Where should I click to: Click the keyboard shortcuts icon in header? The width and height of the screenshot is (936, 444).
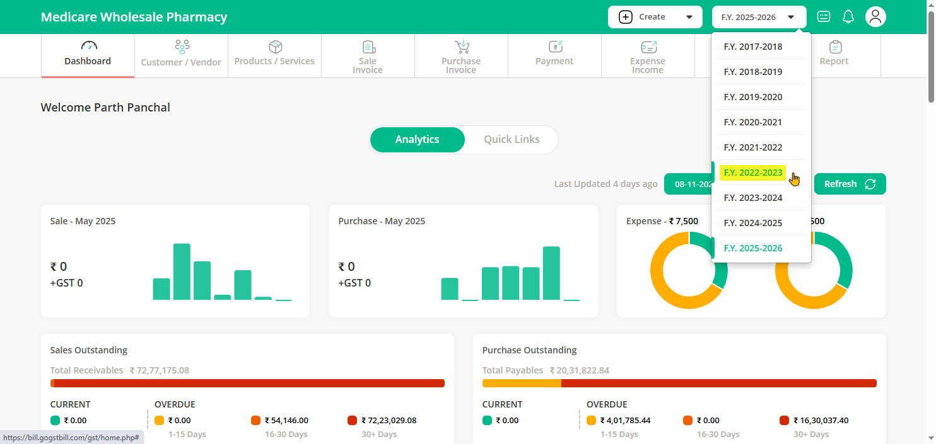pos(824,17)
